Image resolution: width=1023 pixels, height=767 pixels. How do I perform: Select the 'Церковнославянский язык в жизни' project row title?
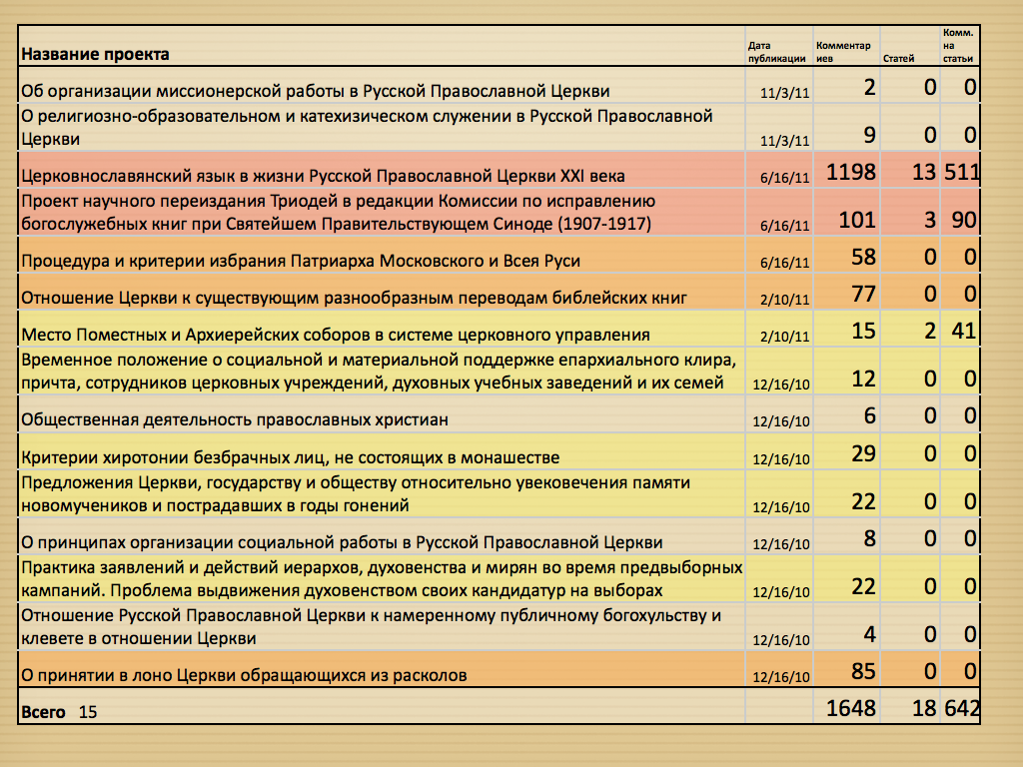[324, 176]
